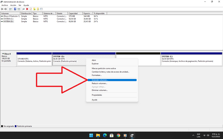Viewport: 223px width, 139px height.
Task: Open the Acción menu
Action: pos(13,5)
